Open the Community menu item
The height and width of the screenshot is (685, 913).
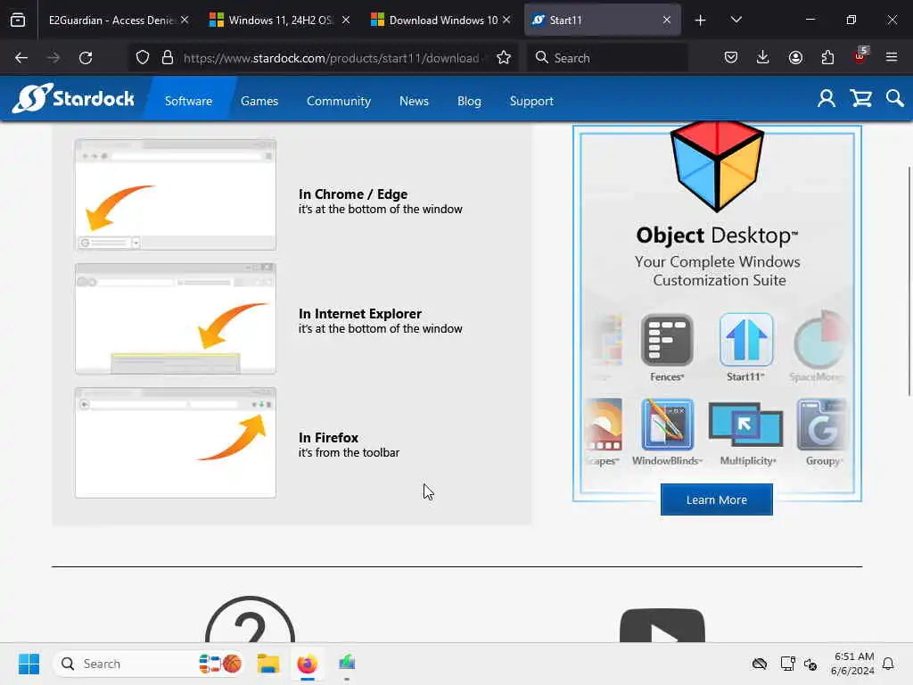[339, 101]
